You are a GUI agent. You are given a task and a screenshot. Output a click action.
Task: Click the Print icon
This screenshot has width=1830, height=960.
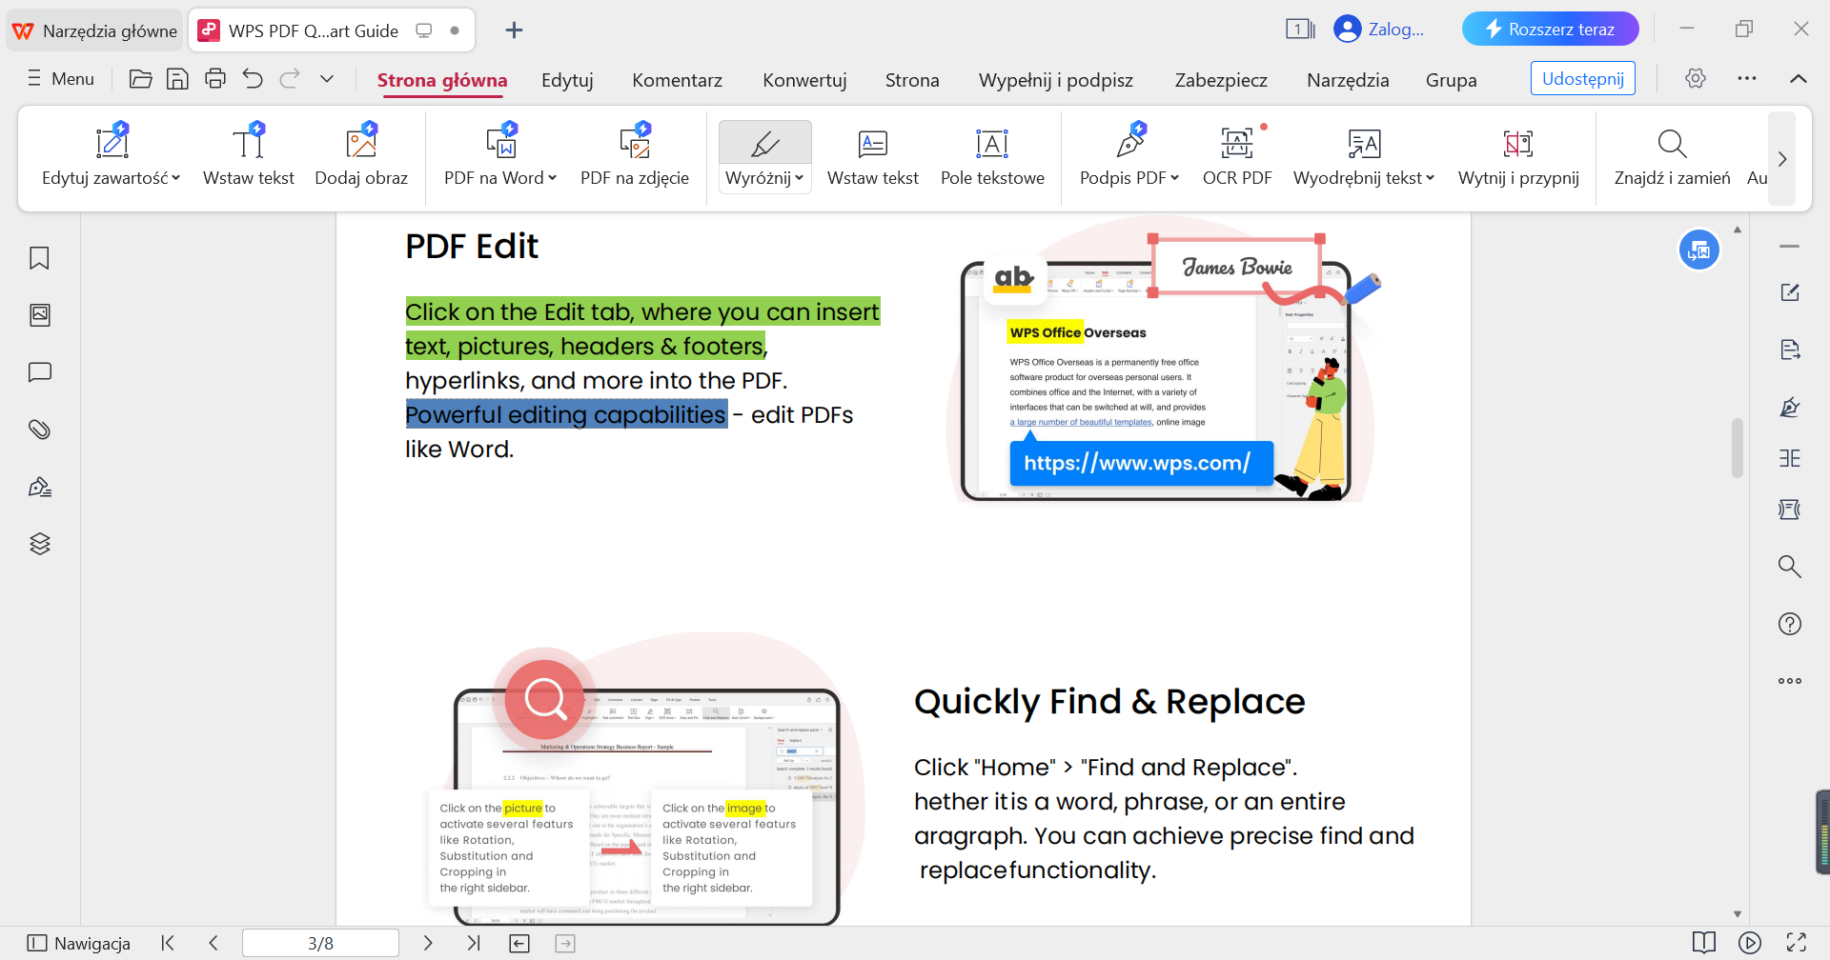215,79
